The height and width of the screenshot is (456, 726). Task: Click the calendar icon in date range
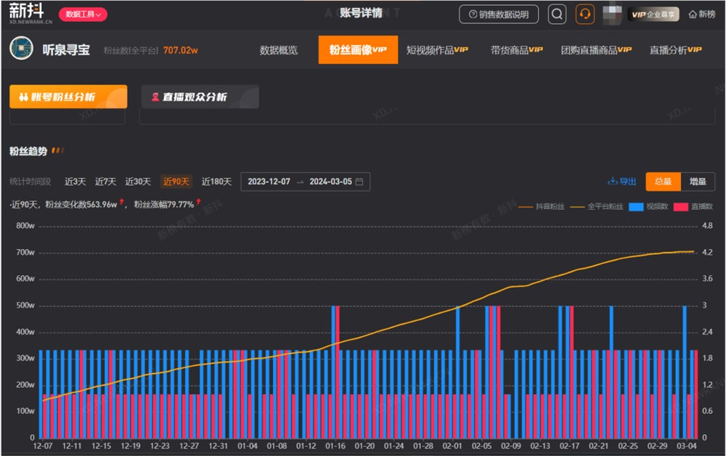[359, 182]
